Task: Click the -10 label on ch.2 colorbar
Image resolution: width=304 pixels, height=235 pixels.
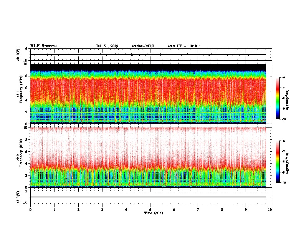Action: coord(284,183)
